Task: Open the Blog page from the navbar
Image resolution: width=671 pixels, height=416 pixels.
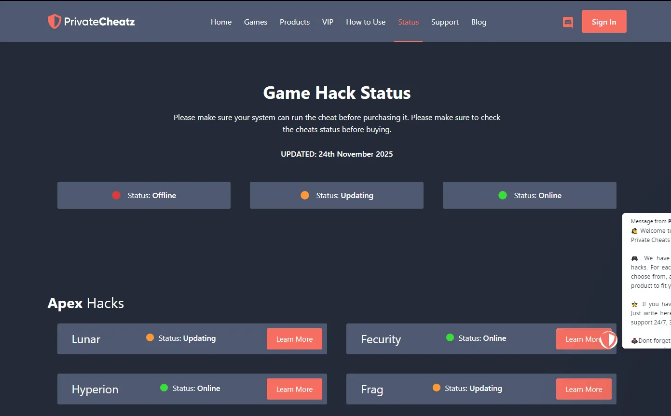Action: coord(479,22)
